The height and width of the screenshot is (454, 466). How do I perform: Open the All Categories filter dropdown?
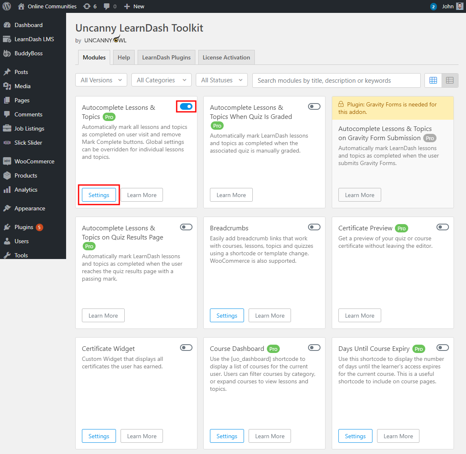coord(161,80)
